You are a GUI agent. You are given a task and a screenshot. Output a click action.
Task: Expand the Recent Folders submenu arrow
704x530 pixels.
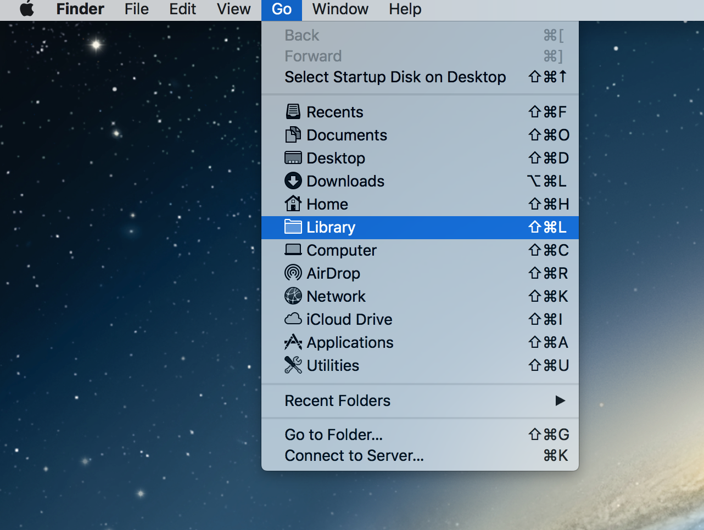click(x=560, y=401)
